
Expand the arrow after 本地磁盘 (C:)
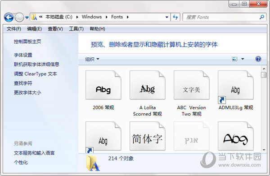(x=77, y=17)
